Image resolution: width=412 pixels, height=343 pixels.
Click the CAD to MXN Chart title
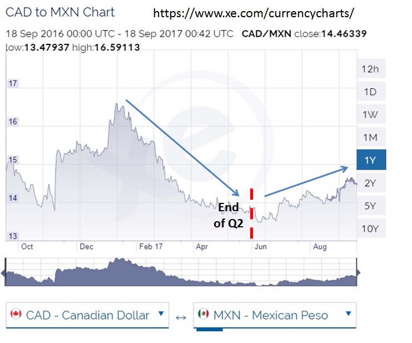pos(60,12)
